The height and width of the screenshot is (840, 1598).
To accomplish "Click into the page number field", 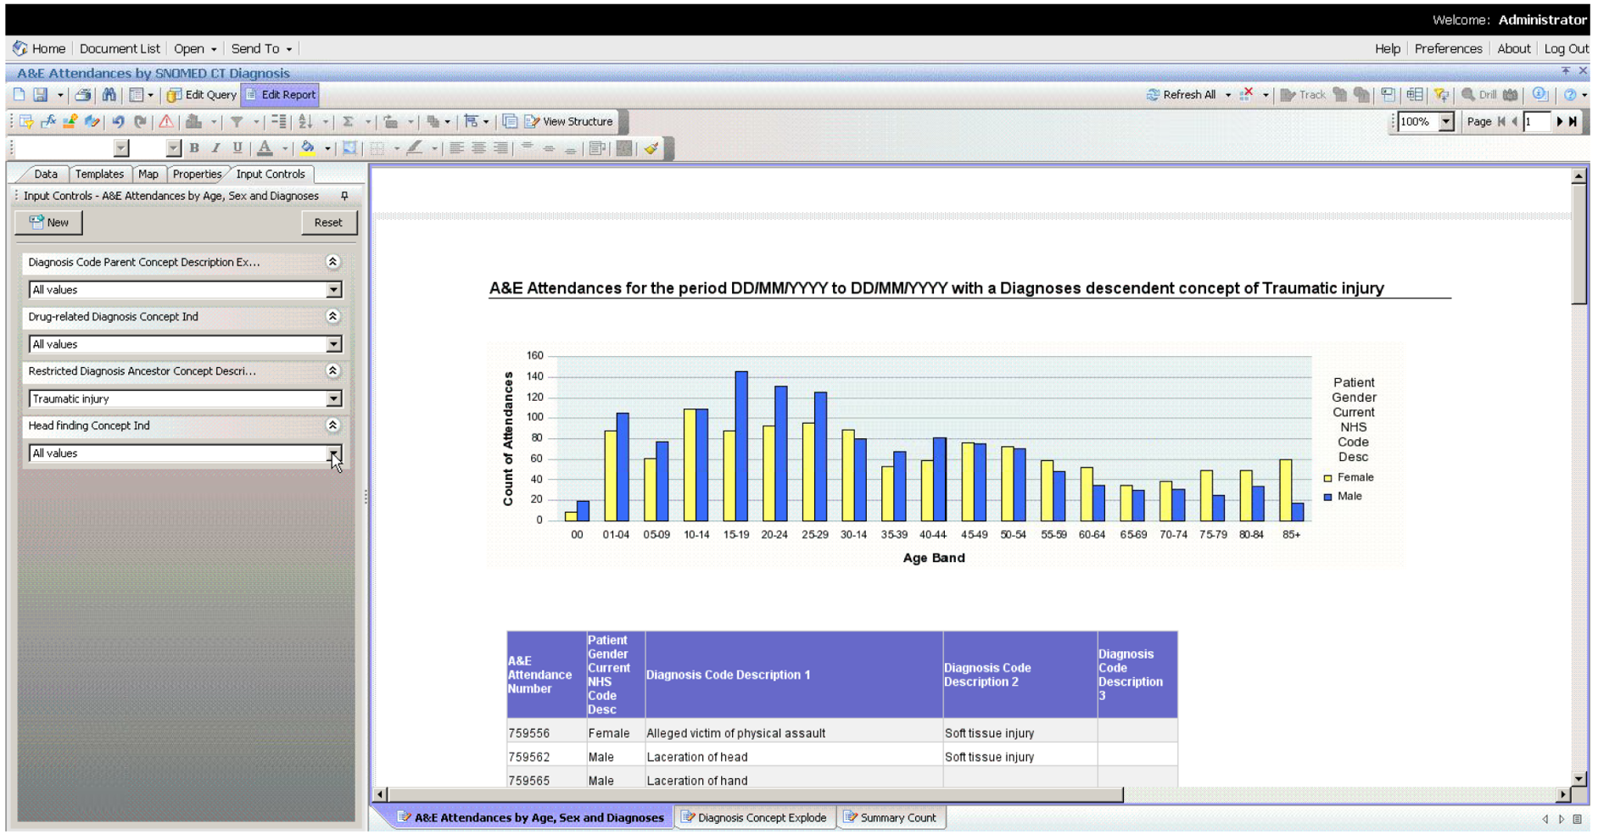I will 1535,122.
